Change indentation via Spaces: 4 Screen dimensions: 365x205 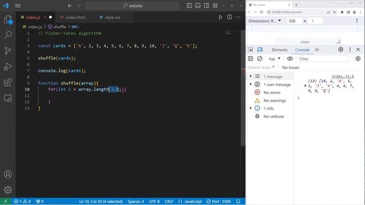(136, 202)
